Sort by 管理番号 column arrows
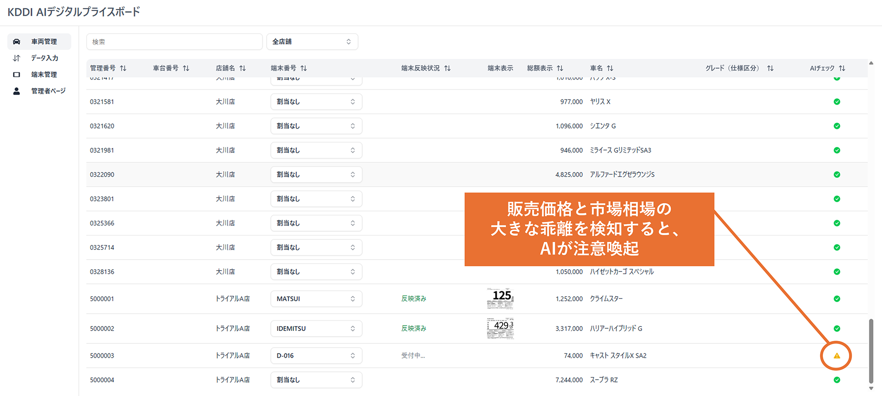This screenshot has width=882, height=396. (123, 68)
